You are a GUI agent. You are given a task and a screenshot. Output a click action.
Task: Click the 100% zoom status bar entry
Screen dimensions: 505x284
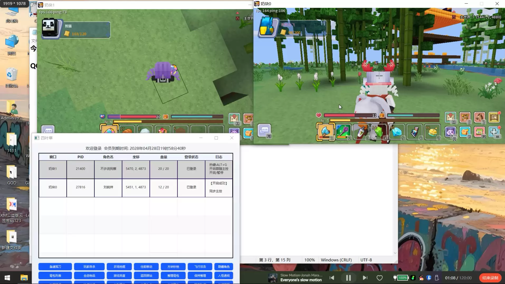[309, 260]
